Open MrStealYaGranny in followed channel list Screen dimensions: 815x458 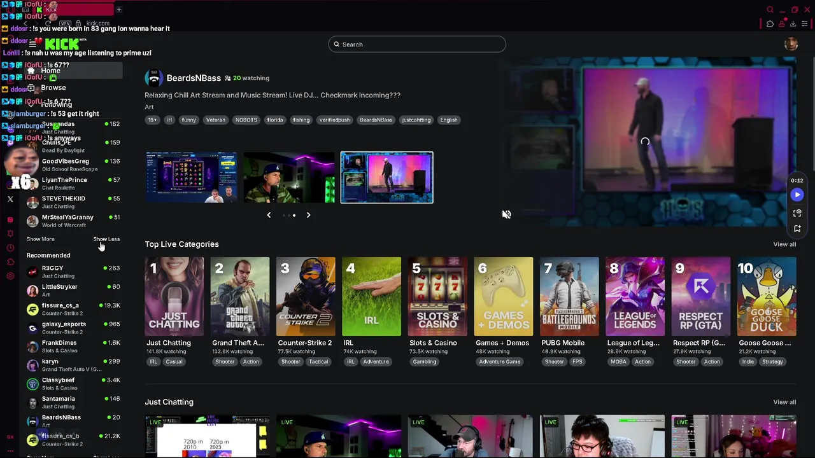(x=73, y=221)
